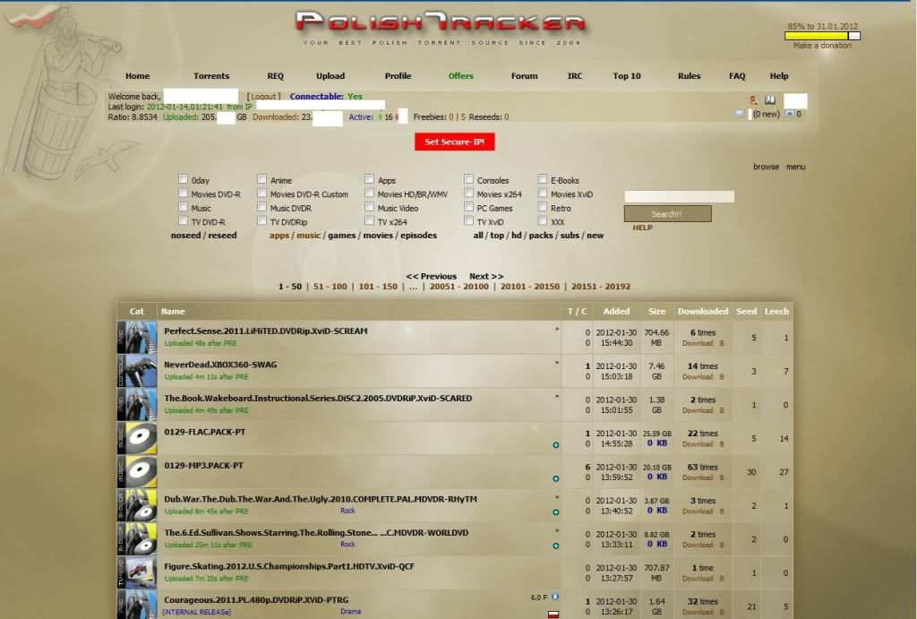Screen dimensions: 917x619
Task: Click the blue rating icon next to 6.0 F
Action: [555, 597]
